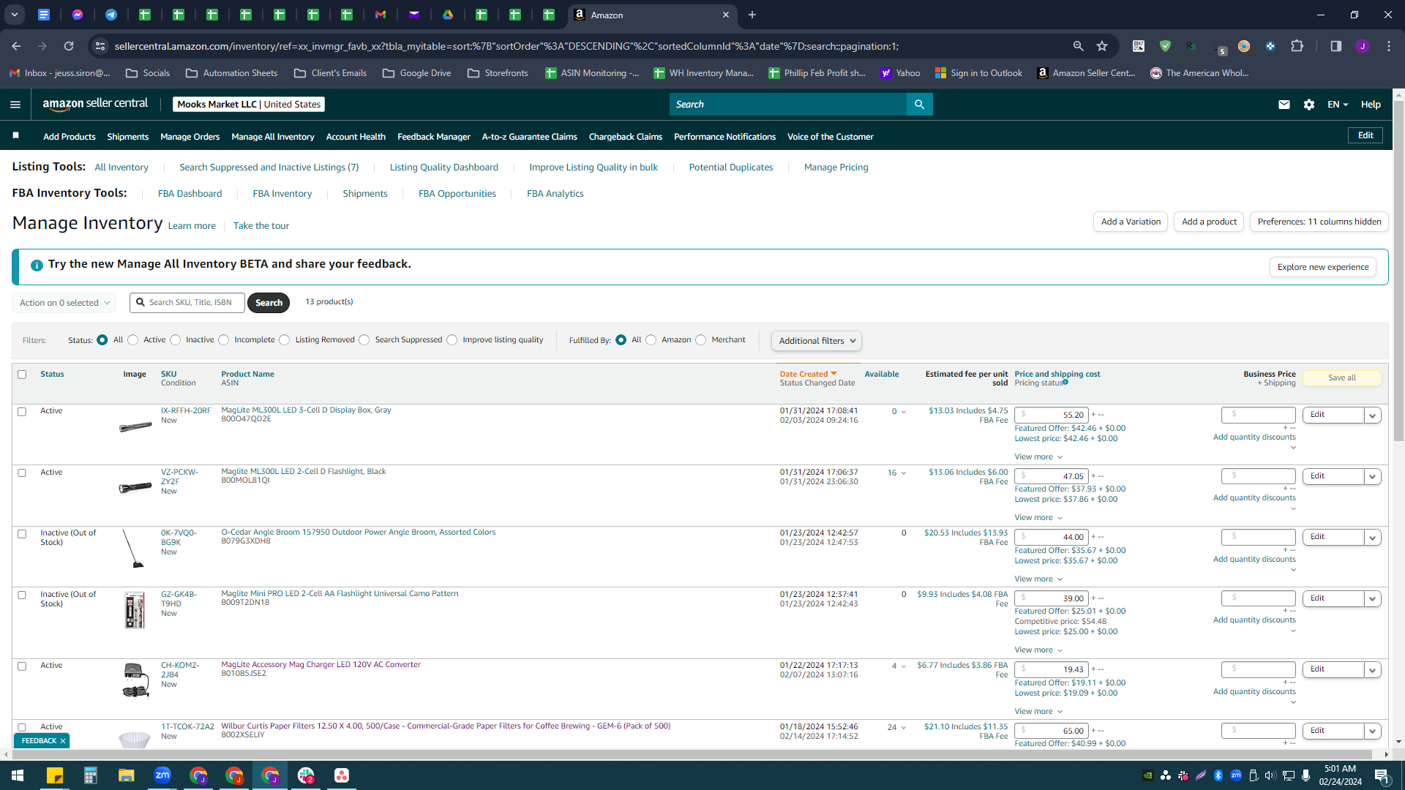Screen dimensions: 1405x790
Task: Open a new browser tab with the plus icon
Action: (752, 15)
